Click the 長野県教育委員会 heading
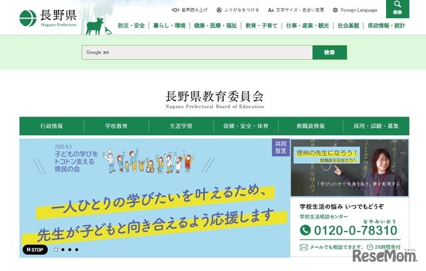The width and height of the screenshot is (426, 271). pos(214,97)
